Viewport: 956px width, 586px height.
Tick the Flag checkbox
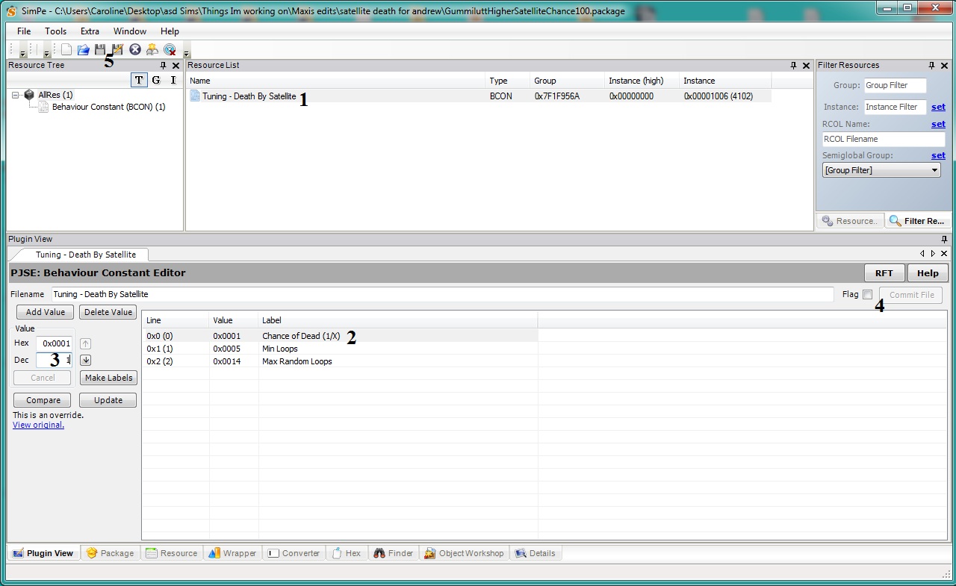867,295
